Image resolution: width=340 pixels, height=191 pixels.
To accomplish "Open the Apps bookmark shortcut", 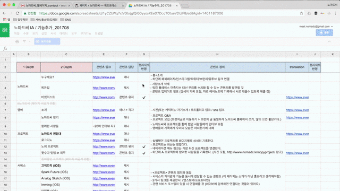I will (6, 20).
